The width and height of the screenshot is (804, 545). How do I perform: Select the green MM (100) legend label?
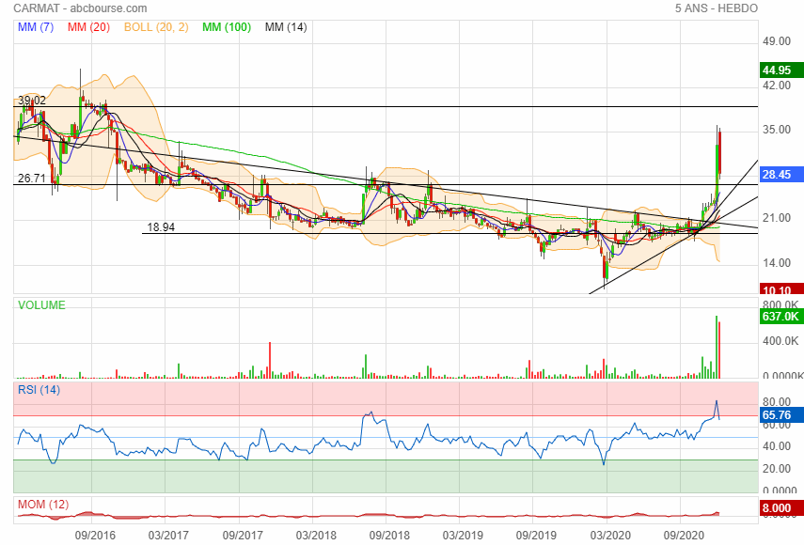(227, 27)
